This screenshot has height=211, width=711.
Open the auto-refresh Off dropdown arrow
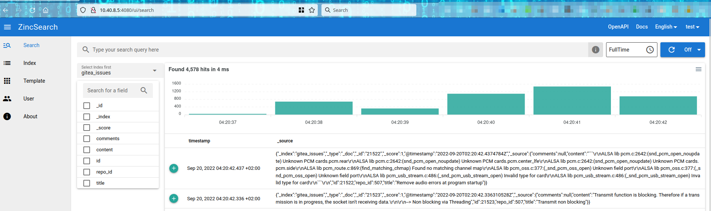pyautogui.click(x=699, y=50)
